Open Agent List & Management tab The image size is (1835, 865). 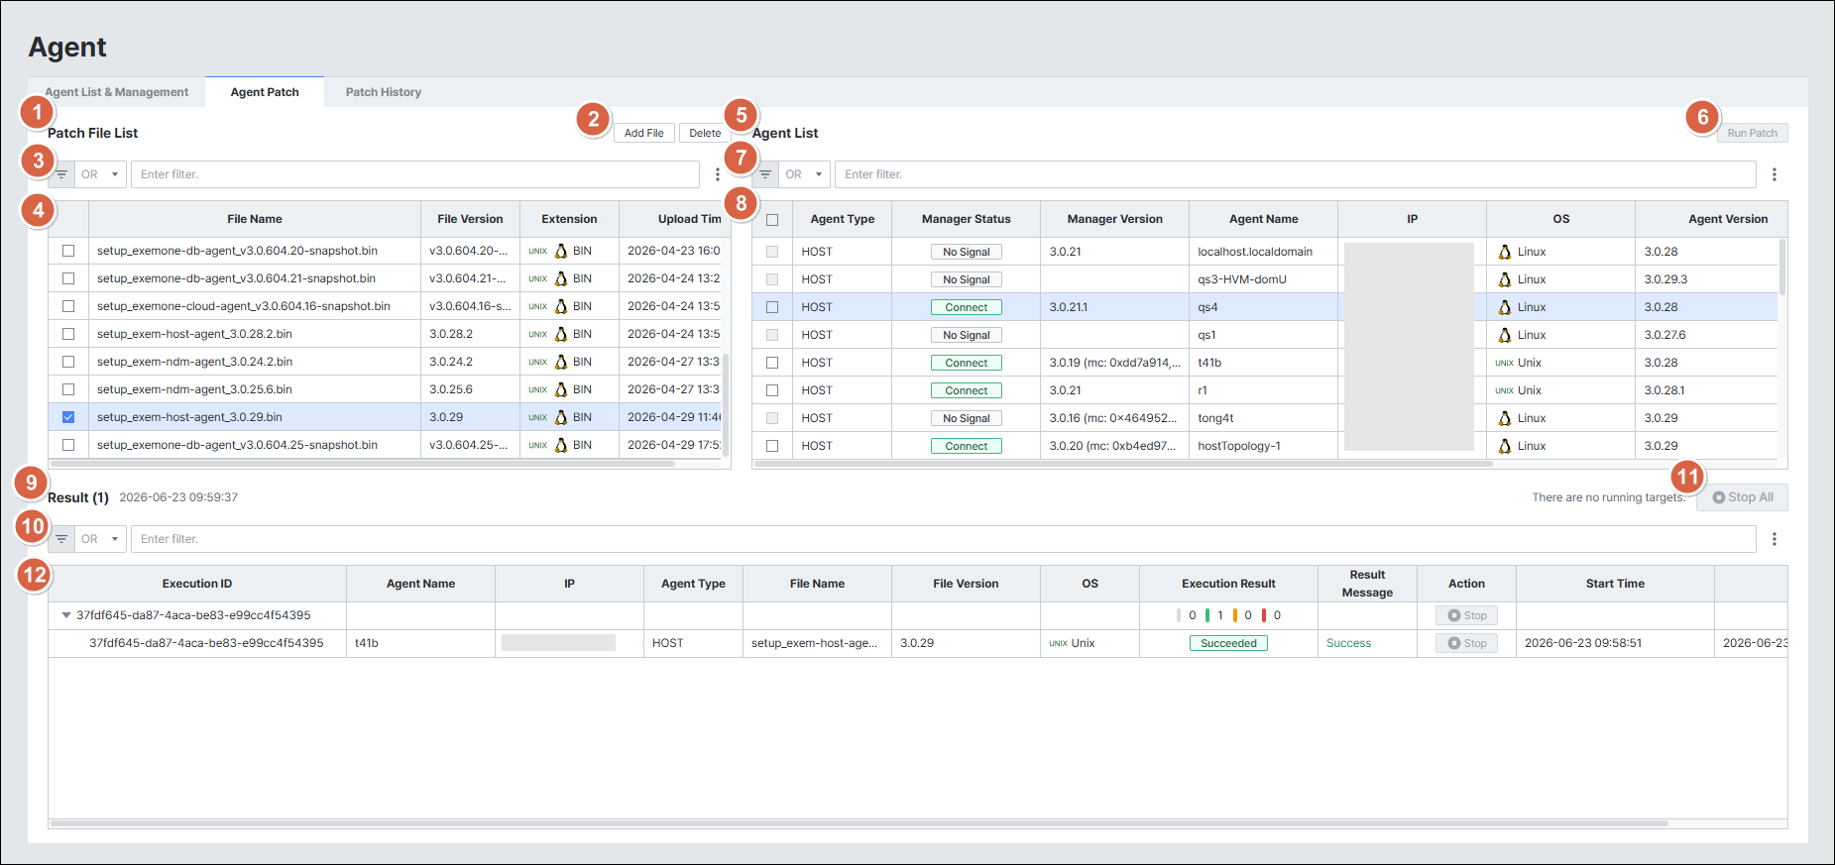click(x=117, y=92)
